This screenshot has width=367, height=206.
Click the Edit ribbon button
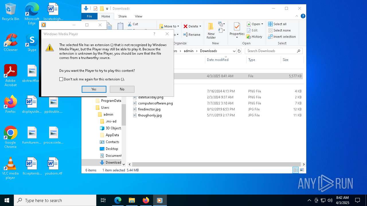252,30
